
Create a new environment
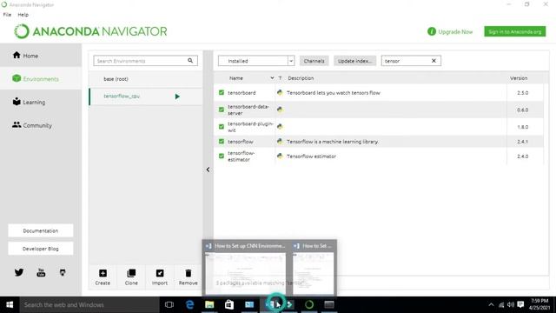[103, 277]
